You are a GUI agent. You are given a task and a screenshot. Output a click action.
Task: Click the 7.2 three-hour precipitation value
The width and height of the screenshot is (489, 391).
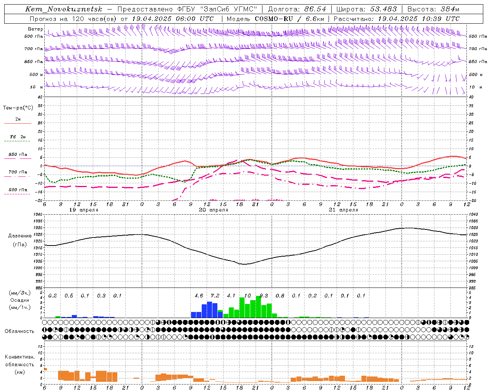[x=215, y=296]
